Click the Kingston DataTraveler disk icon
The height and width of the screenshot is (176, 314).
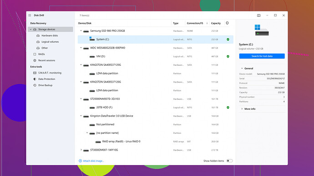point(86,116)
